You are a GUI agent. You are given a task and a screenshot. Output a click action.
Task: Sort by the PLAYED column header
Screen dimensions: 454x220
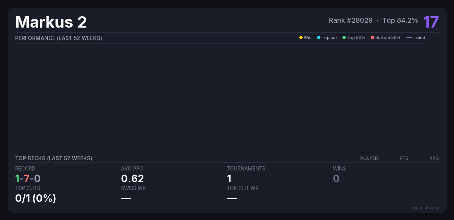369,158
